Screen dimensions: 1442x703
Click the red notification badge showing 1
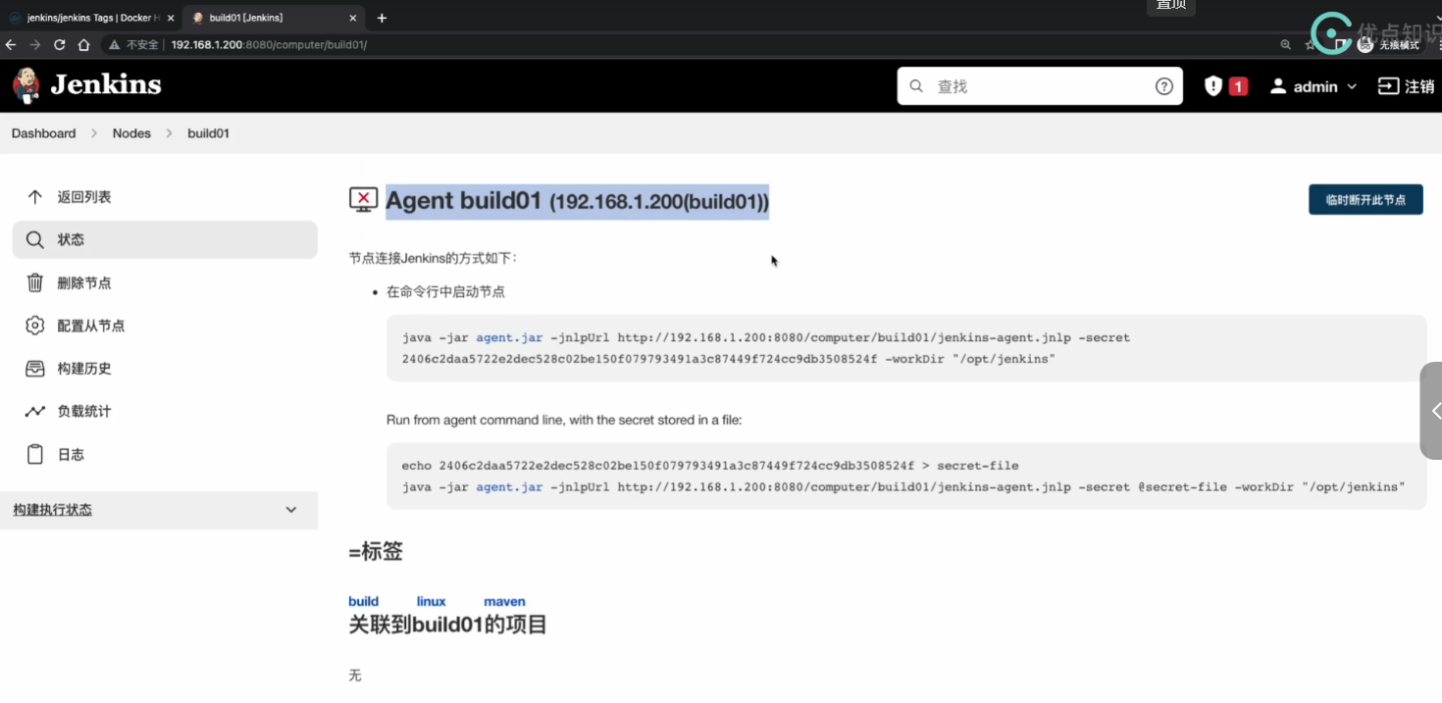[1238, 86]
